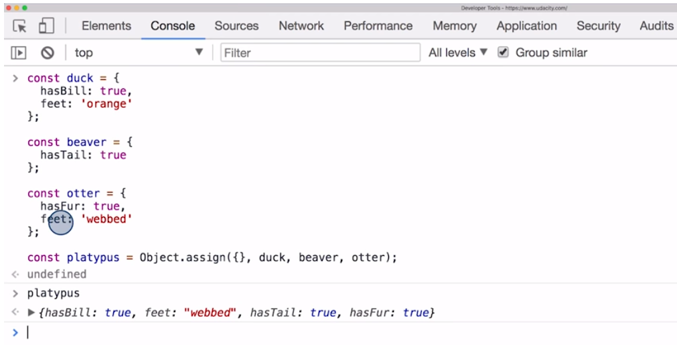This screenshot has width=677, height=345.
Task: Click the 'undefined' output text
Action: pyautogui.click(x=56, y=274)
